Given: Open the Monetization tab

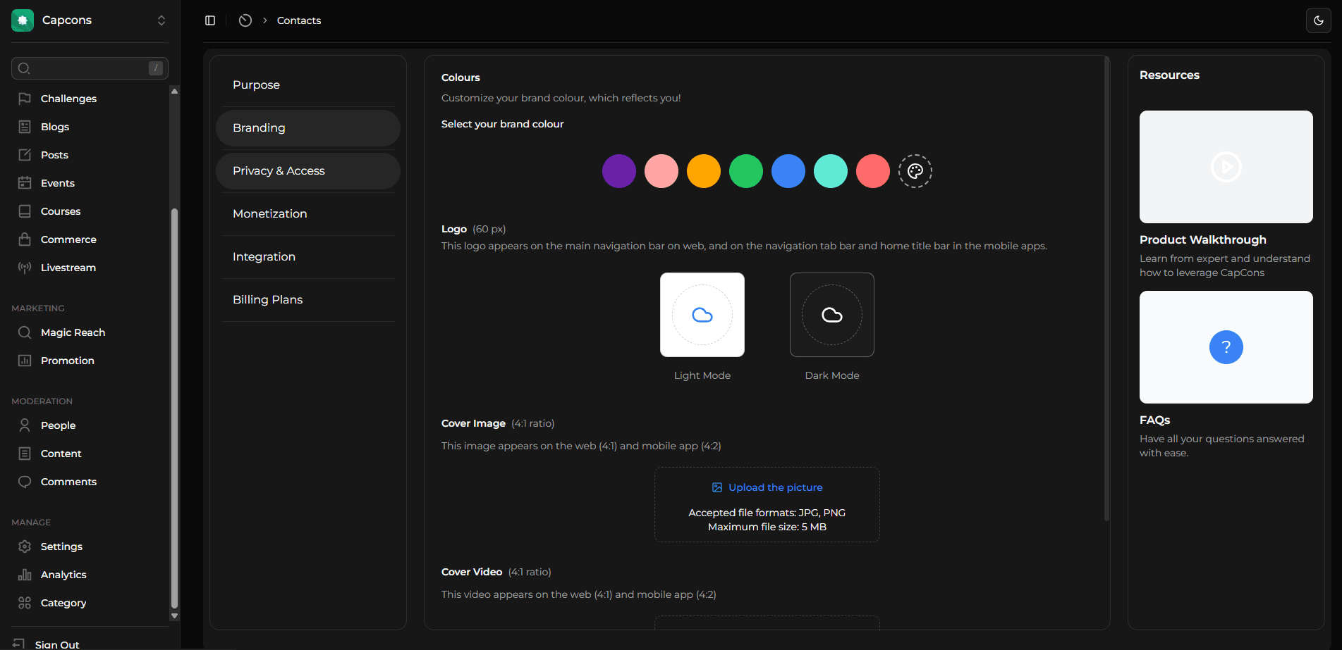Looking at the screenshot, I should click(308, 214).
